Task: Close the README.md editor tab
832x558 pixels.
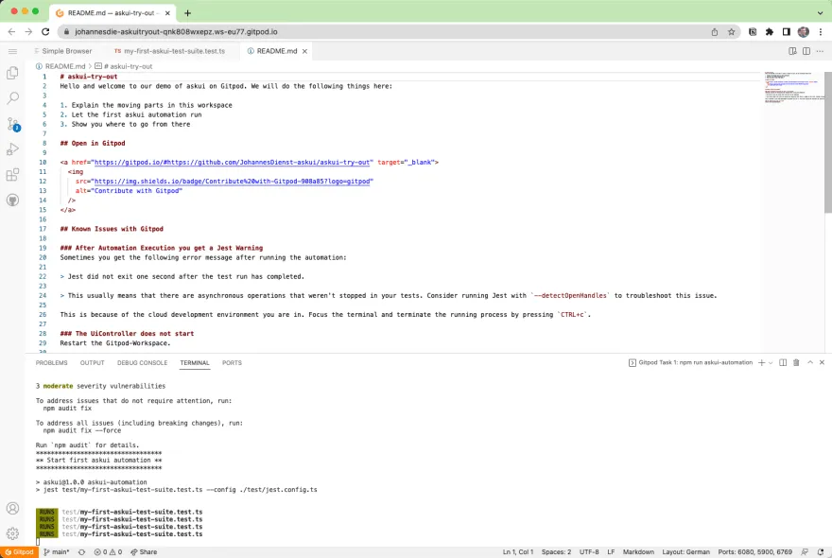Action: tap(304, 51)
